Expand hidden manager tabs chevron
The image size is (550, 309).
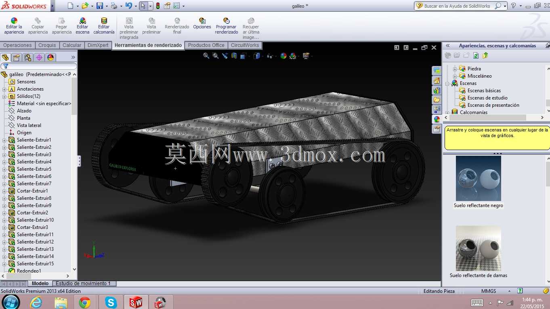(x=73, y=57)
